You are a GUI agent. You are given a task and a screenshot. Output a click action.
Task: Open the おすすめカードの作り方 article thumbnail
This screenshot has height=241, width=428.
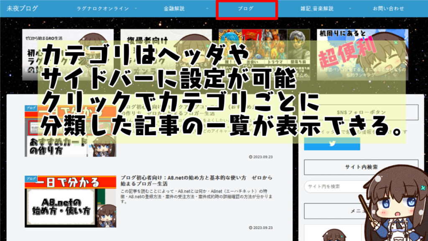(x=70, y=131)
